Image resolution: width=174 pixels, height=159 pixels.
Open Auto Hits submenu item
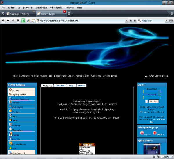[x=22, y=138]
